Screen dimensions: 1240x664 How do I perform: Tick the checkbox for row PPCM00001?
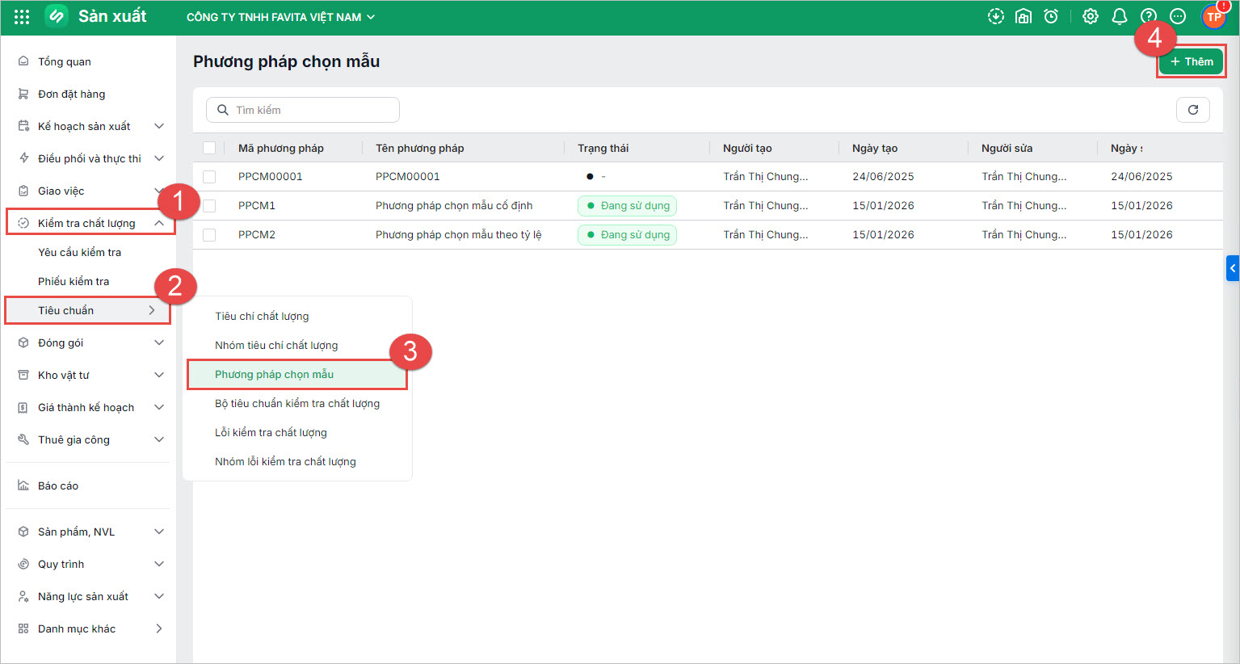(209, 176)
